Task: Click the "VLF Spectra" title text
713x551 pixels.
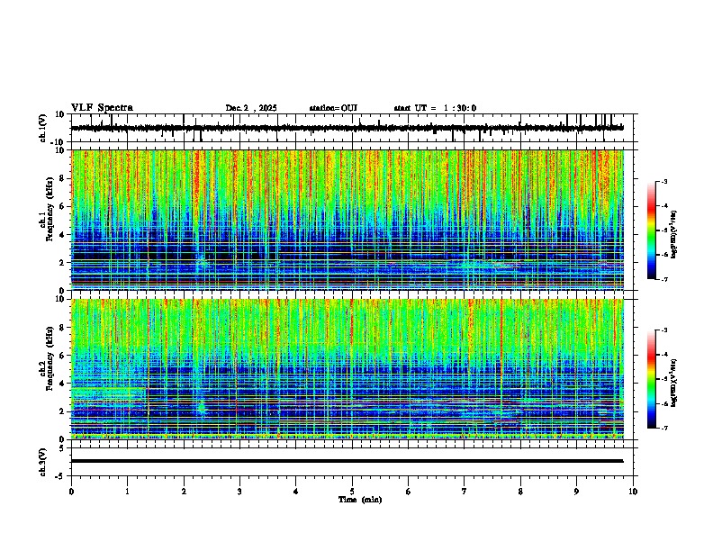Action: pos(102,108)
